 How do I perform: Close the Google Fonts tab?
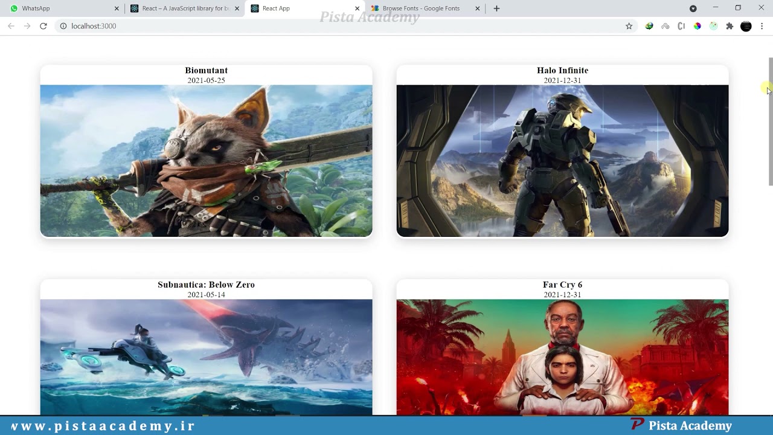tap(477, 8)
